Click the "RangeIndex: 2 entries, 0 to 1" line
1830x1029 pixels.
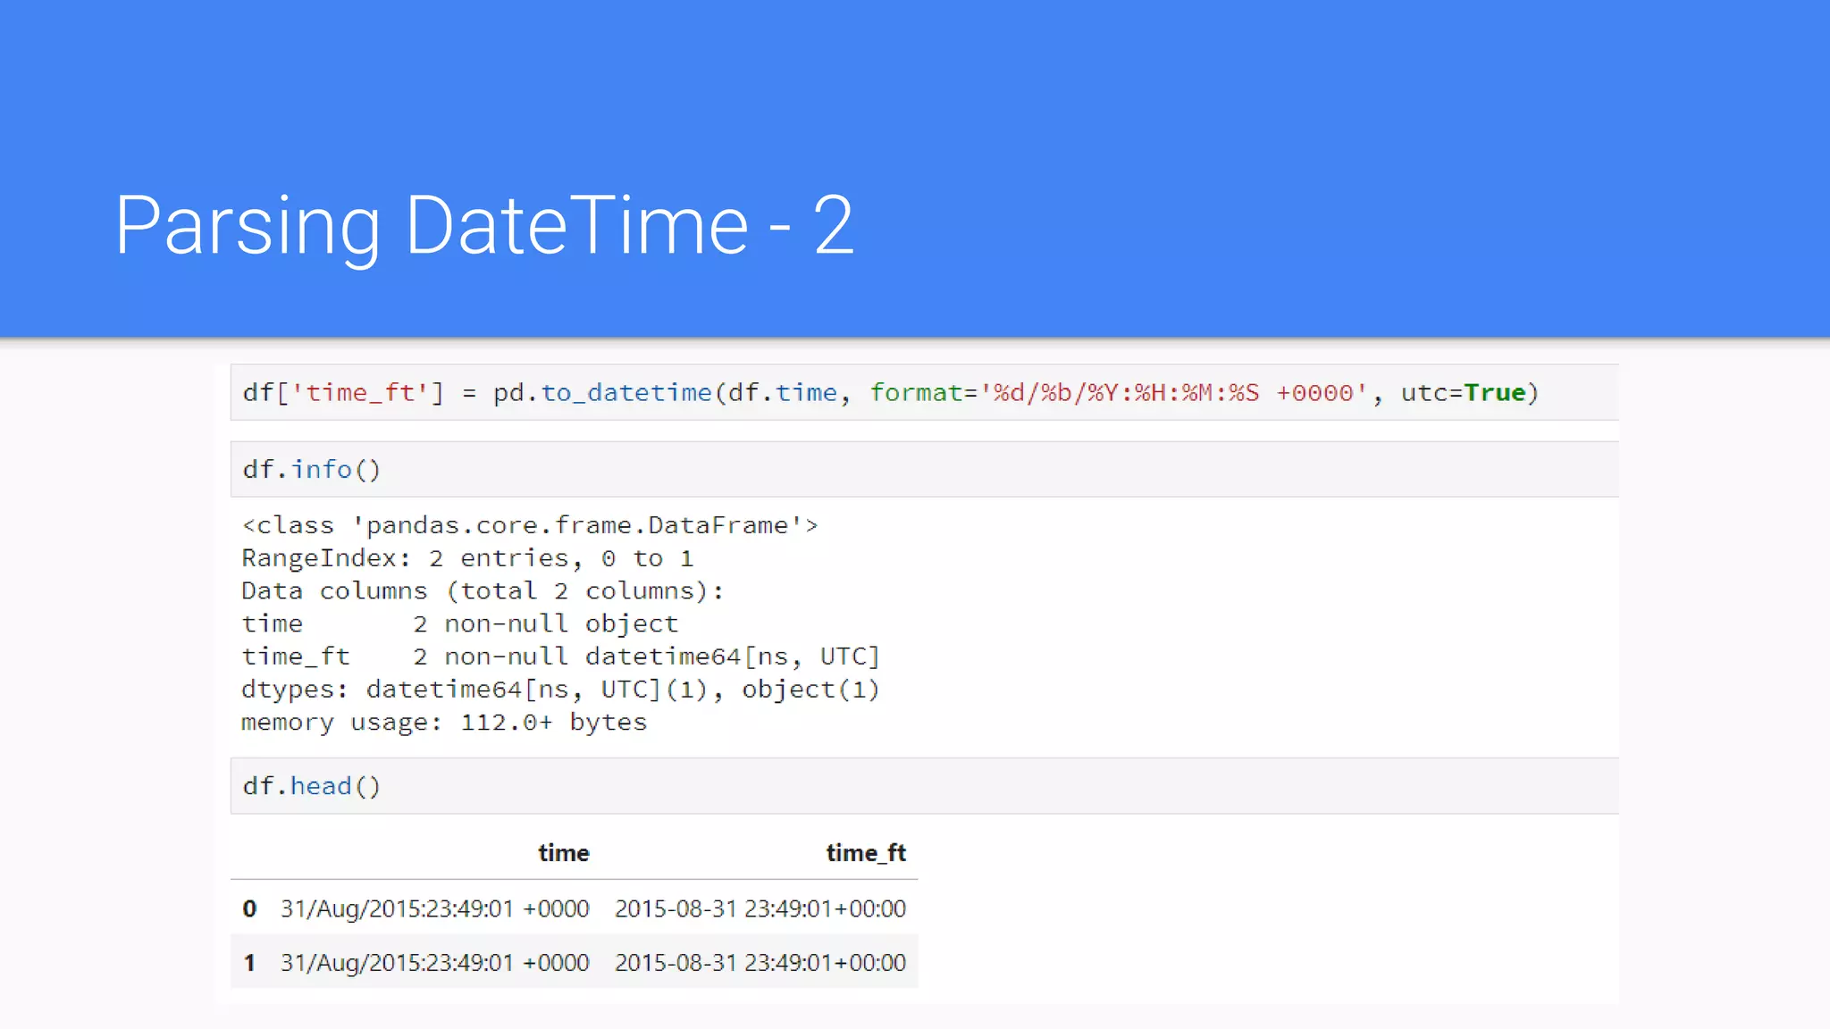pos(467,558)
